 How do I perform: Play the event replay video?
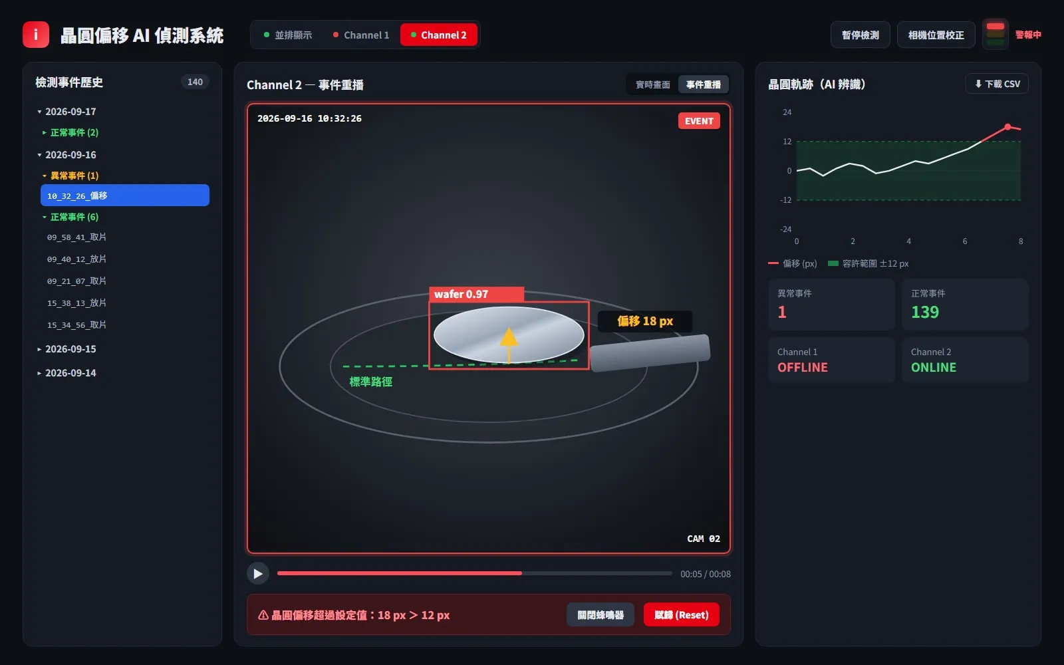point(258,573)
